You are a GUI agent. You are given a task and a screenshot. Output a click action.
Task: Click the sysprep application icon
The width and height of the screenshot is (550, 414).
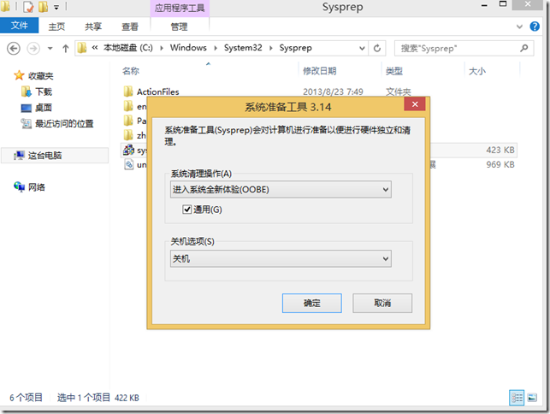point(128,150)
